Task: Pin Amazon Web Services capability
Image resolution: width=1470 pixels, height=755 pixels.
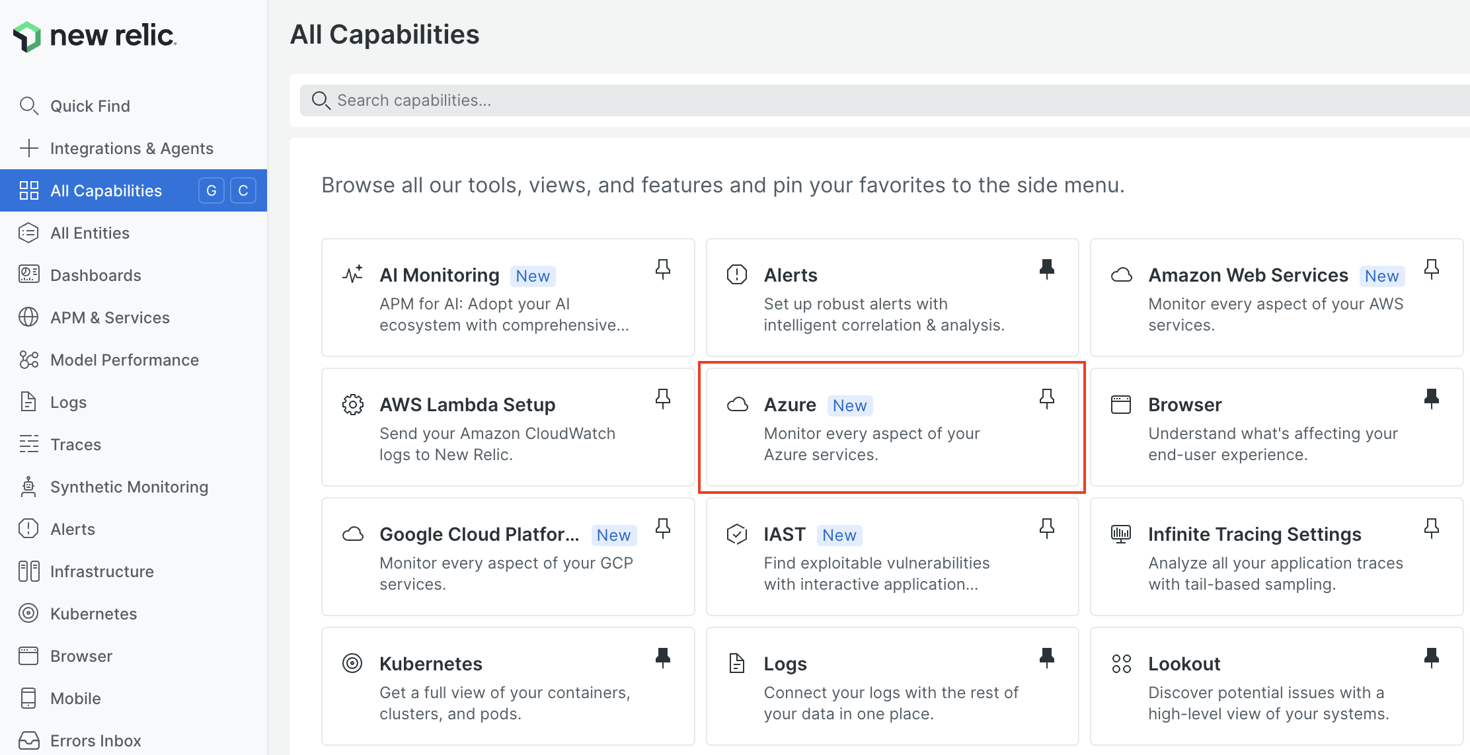Action: coord(1432,269)
